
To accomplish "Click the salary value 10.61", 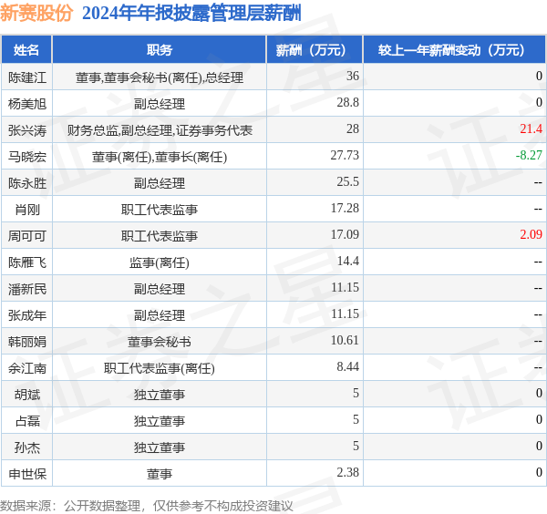I will click(x=345, y=340).
